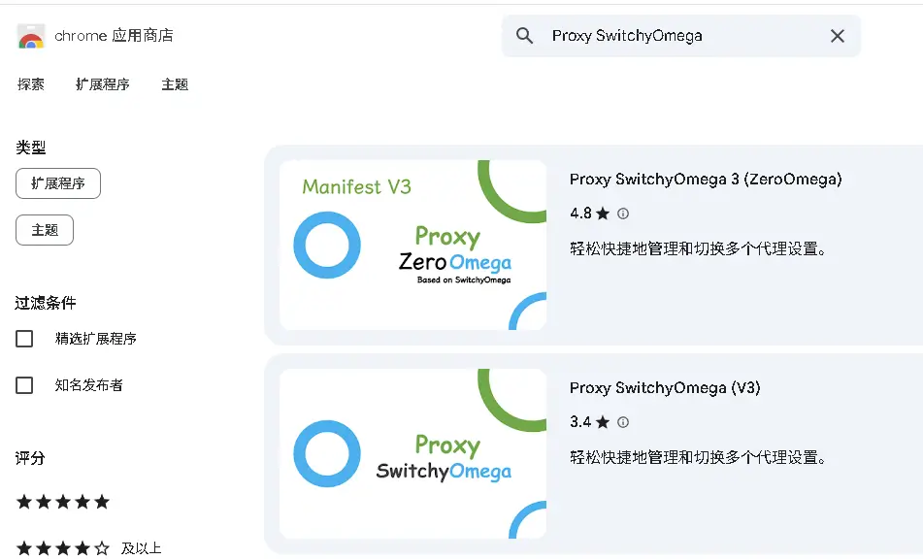Click the star icon next to 3.4
The image size is (923, 560).
(603, 422)
